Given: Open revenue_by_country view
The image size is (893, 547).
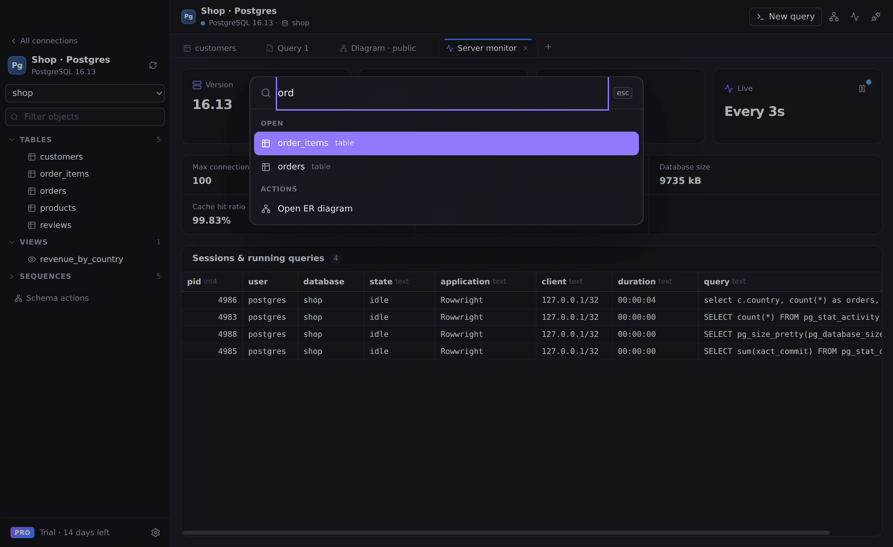Looking at the screenshot, I should coord(81,259).
